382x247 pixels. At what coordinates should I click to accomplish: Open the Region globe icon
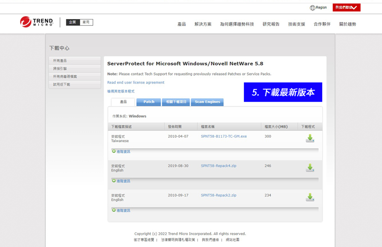pos(312,8)
